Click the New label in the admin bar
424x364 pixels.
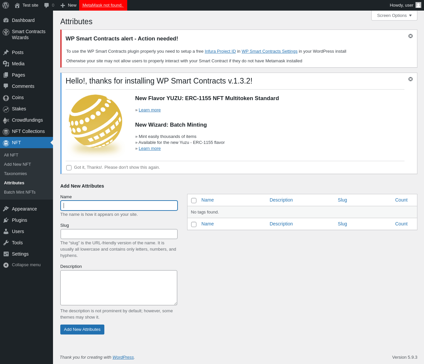(x=72, y=5)
